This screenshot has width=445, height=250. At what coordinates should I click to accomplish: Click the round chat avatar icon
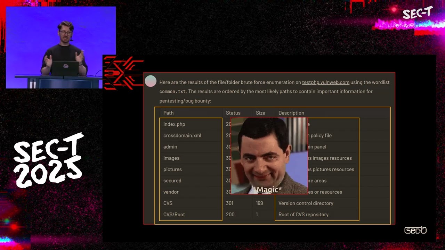tap(151, 81)
